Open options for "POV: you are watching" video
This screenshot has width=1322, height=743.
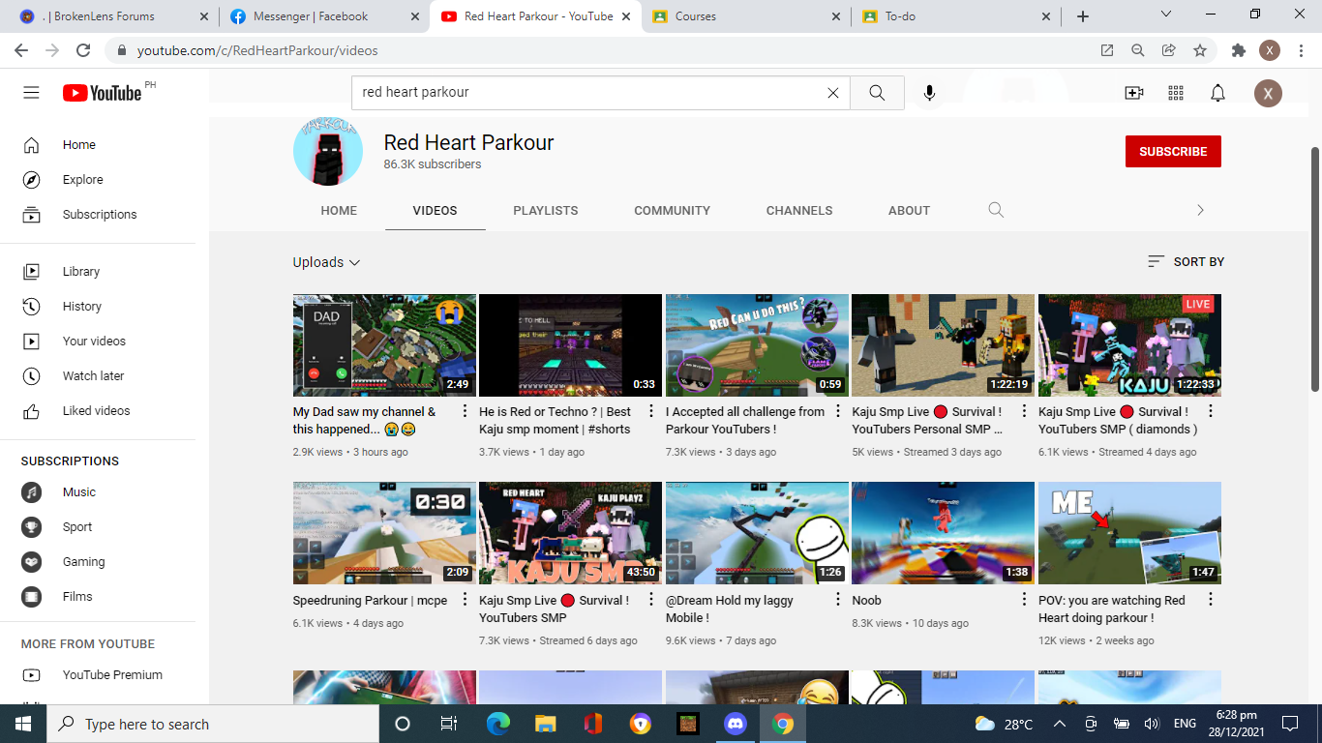click(1210, 600)
